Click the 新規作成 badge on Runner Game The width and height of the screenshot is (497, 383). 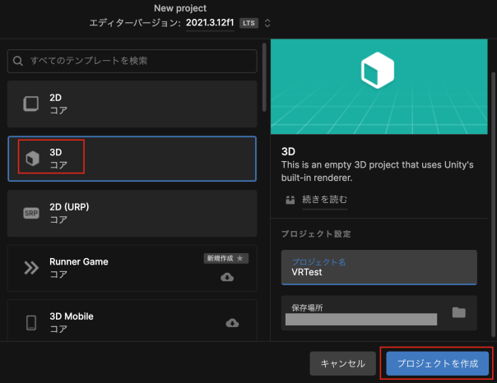[226, 258]
